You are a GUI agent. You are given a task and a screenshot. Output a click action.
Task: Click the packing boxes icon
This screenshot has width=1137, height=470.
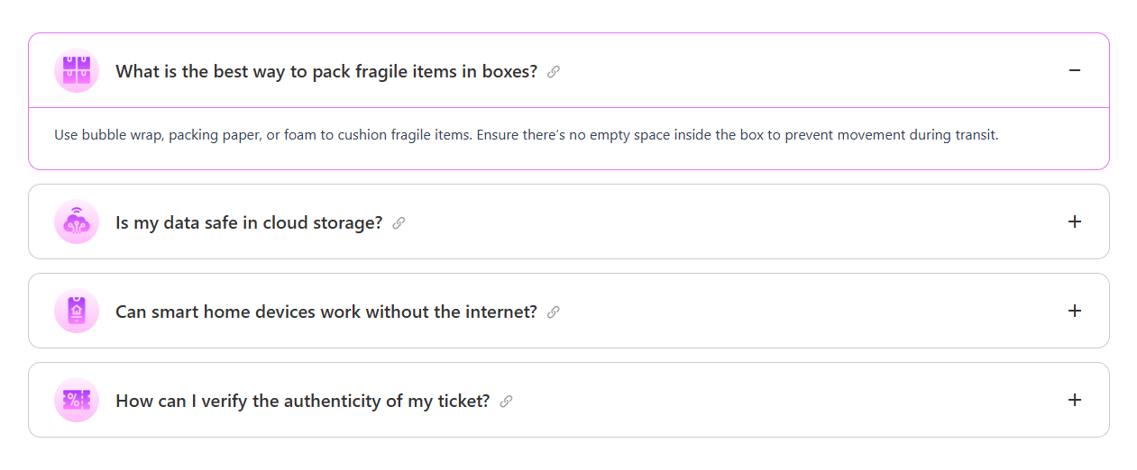tap(77, 71)
